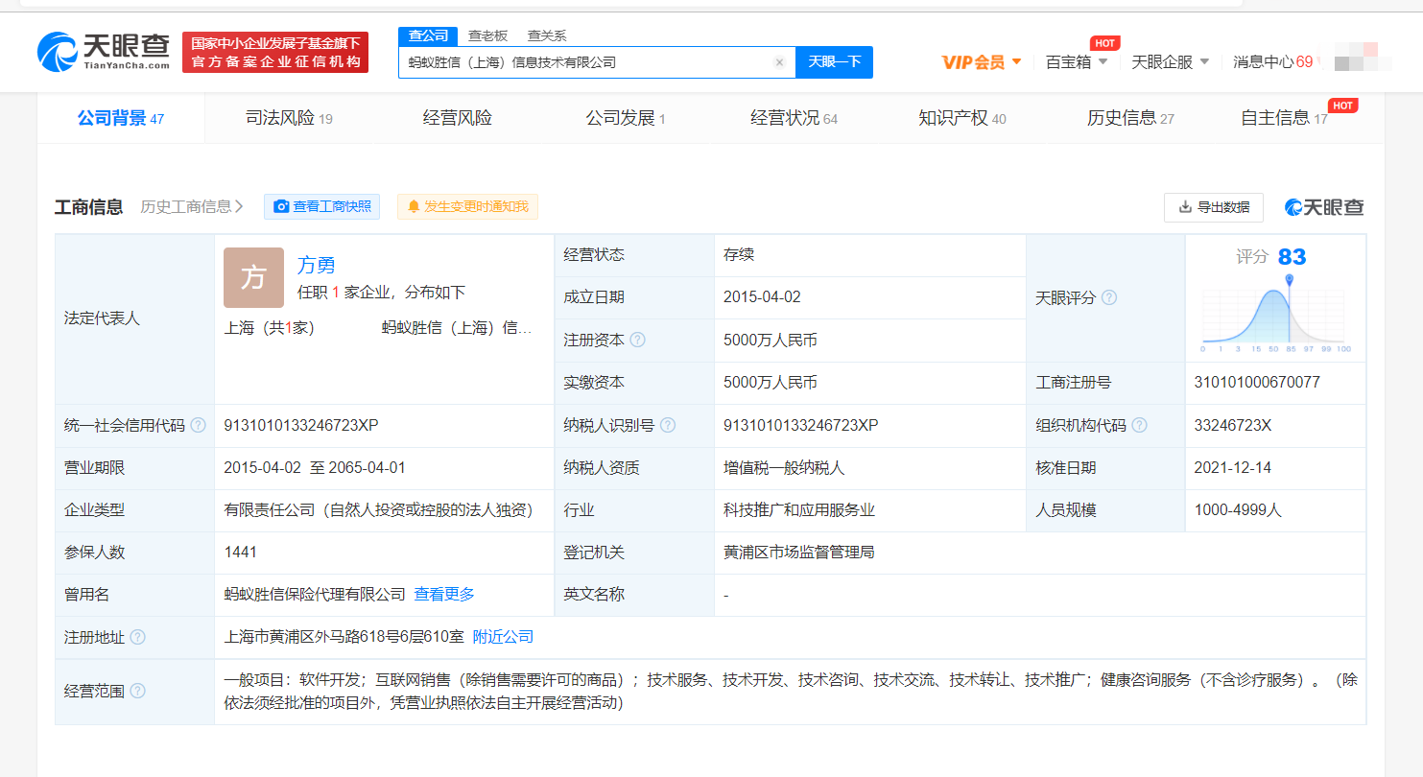Screen dimensions: 1423x777
Task: Click help icon next to 组织机构代码
Action: click(x=1139, y=425)
